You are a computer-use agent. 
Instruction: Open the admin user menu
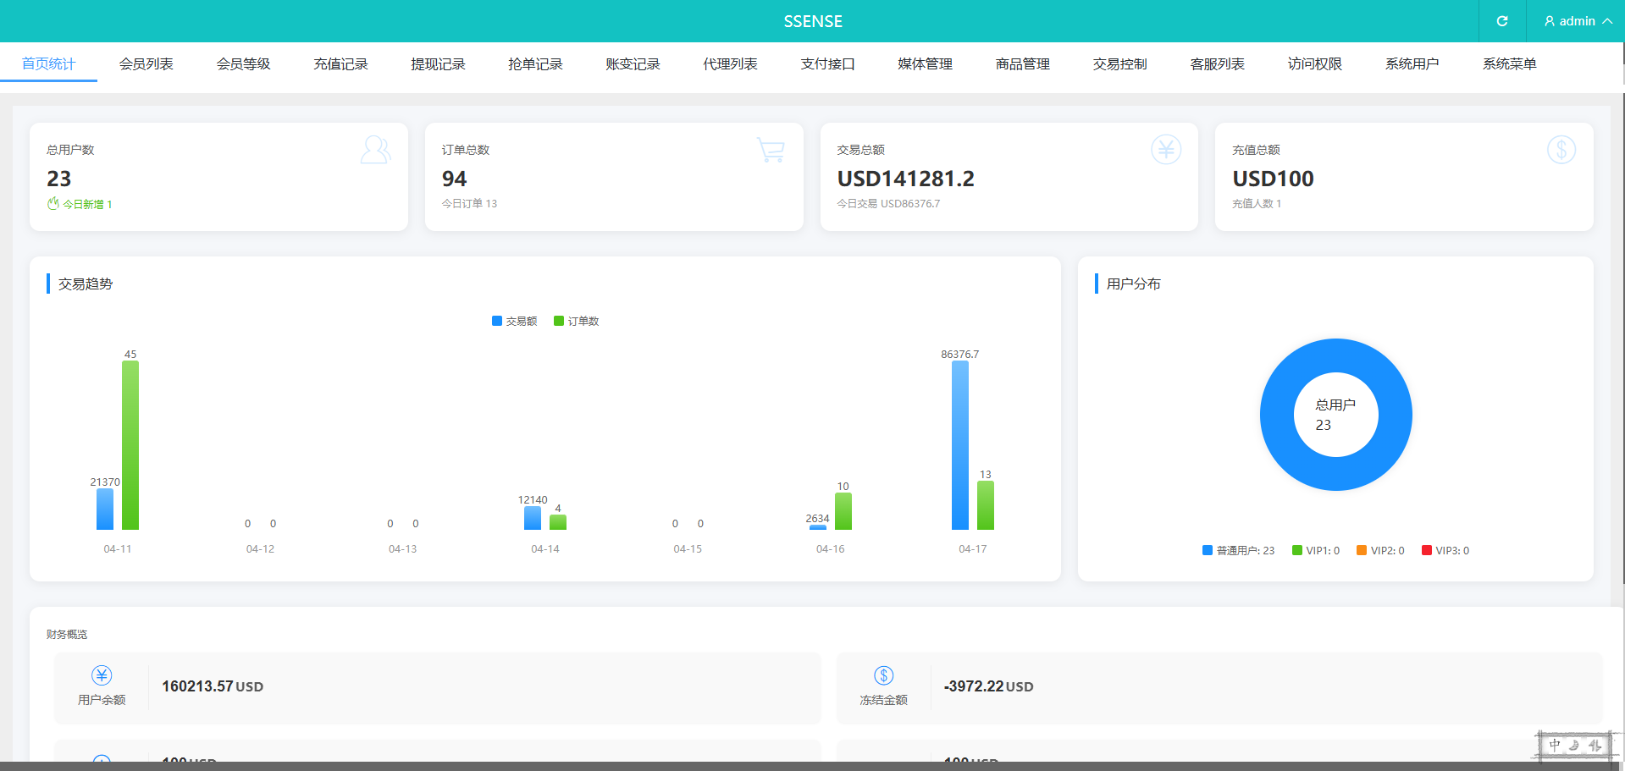pos(1577,21)
